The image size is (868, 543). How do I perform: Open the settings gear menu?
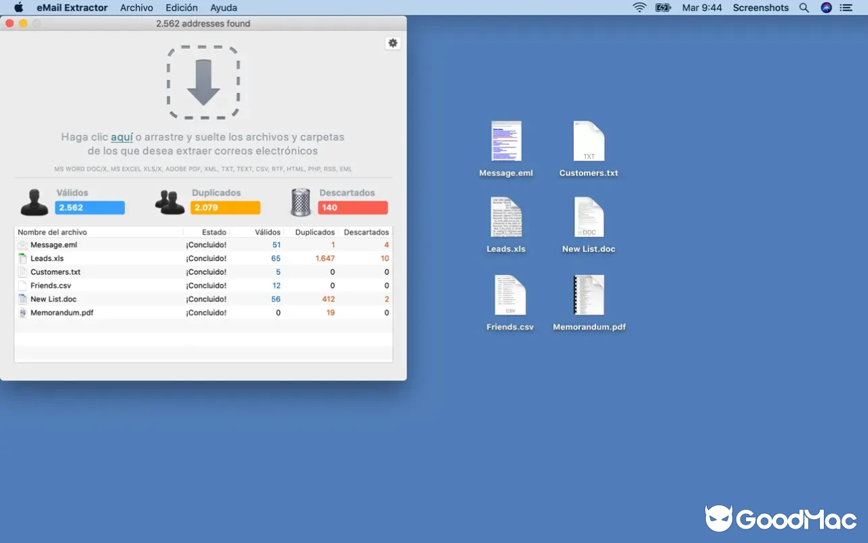(x=393, y=42)
